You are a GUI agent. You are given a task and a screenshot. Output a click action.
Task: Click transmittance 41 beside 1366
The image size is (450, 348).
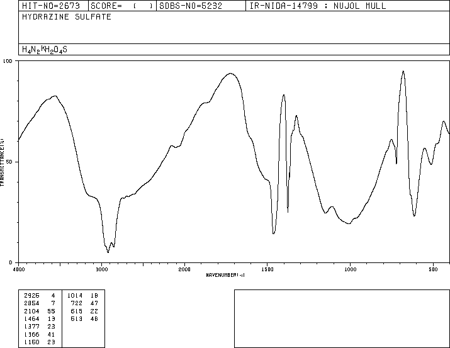[51, 334]
